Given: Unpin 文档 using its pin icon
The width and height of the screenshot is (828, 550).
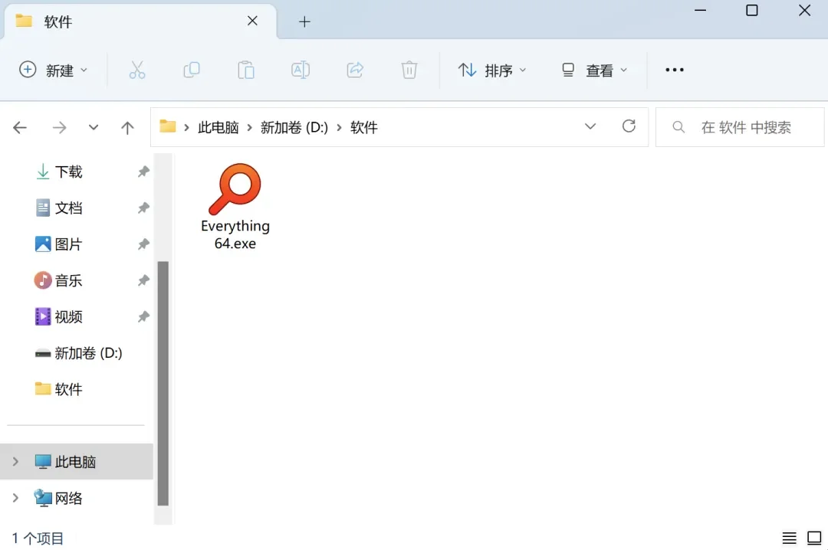Looking at the screenshot, I should pos(143,208).
